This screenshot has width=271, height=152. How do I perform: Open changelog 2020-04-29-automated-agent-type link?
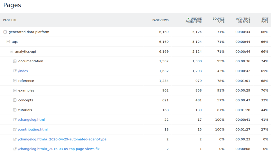[x=62, y=139]
